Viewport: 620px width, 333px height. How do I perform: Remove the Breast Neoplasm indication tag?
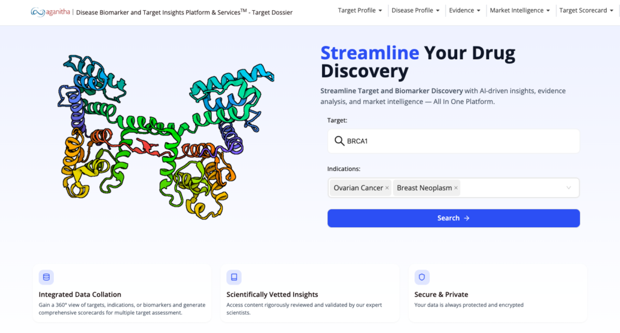[456, 188]
